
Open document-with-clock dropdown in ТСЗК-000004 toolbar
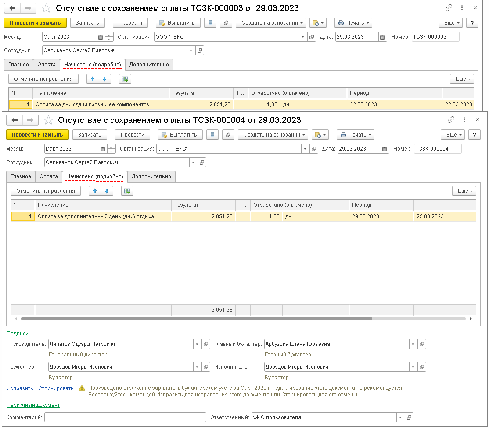[320, 135]
